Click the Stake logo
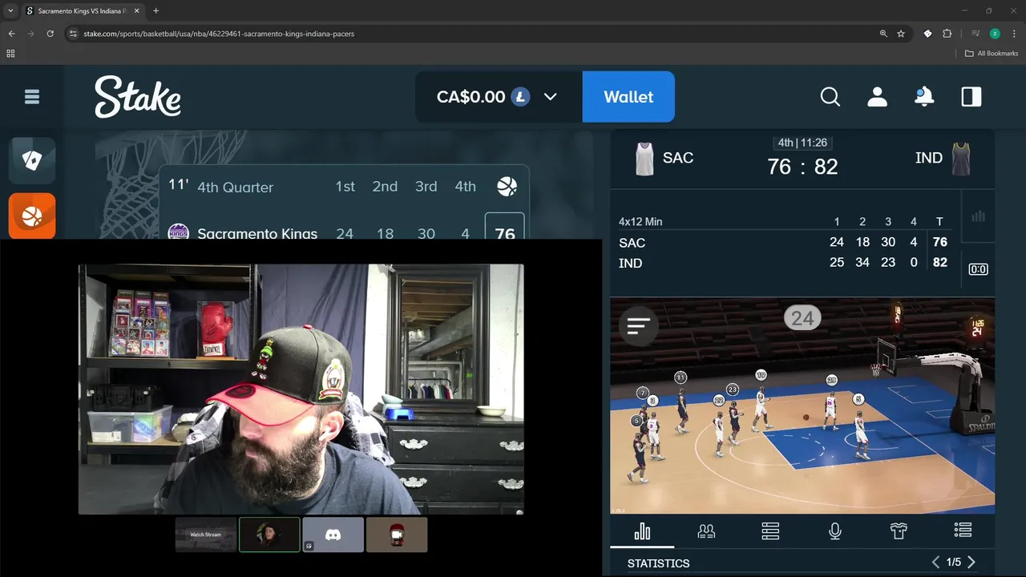Image resolution: width=1026 pixels, height=577 pixels. tap(138, 97)
